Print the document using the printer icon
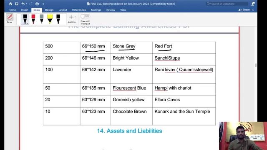267x150 pixels. tap(37, 4)
